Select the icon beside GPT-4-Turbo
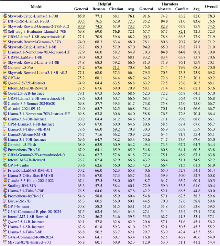 pyautogui.click(x=5, y=165)
